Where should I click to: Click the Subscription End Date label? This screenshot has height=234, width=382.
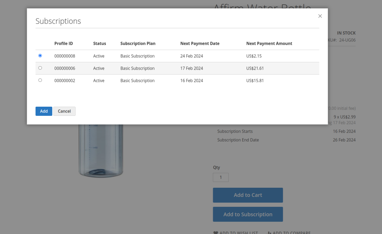(238, 140)
